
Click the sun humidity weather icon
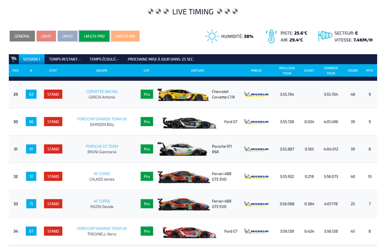[x=212, y=37]
